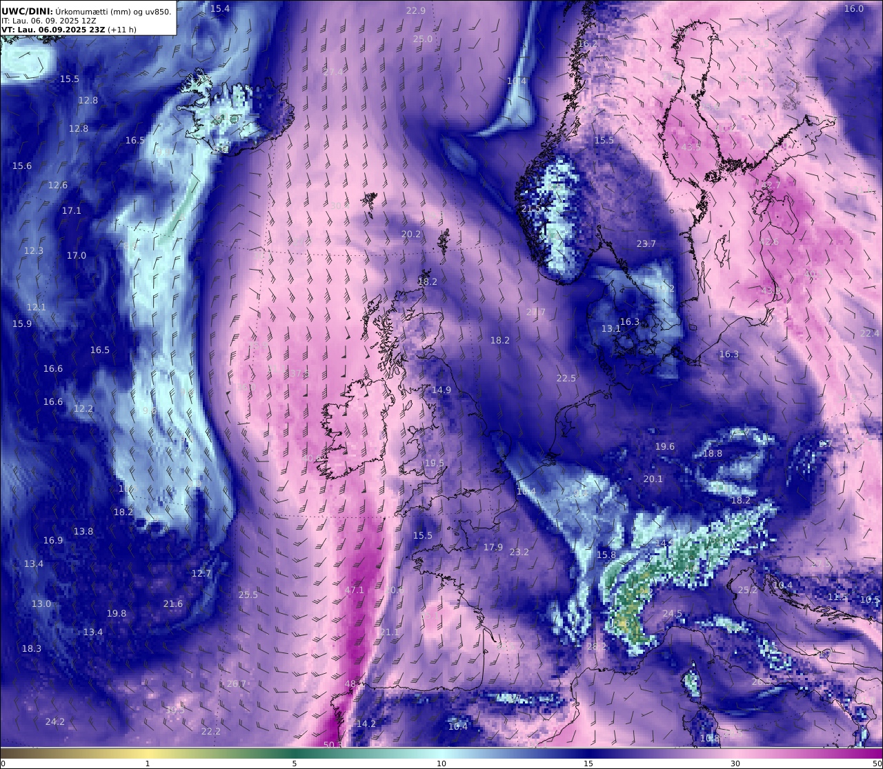Click the '15.6' value near the left edge

point(22,166)
